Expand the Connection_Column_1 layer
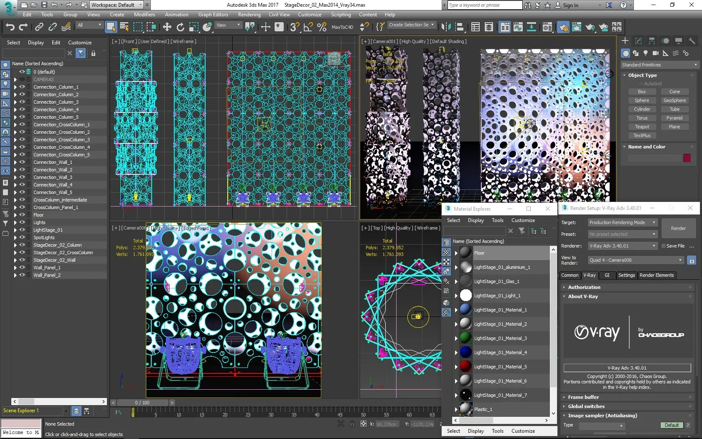Image resolution: width=702 pixels, height=439 pixels. pyautogui.click(x=15, y=87)
